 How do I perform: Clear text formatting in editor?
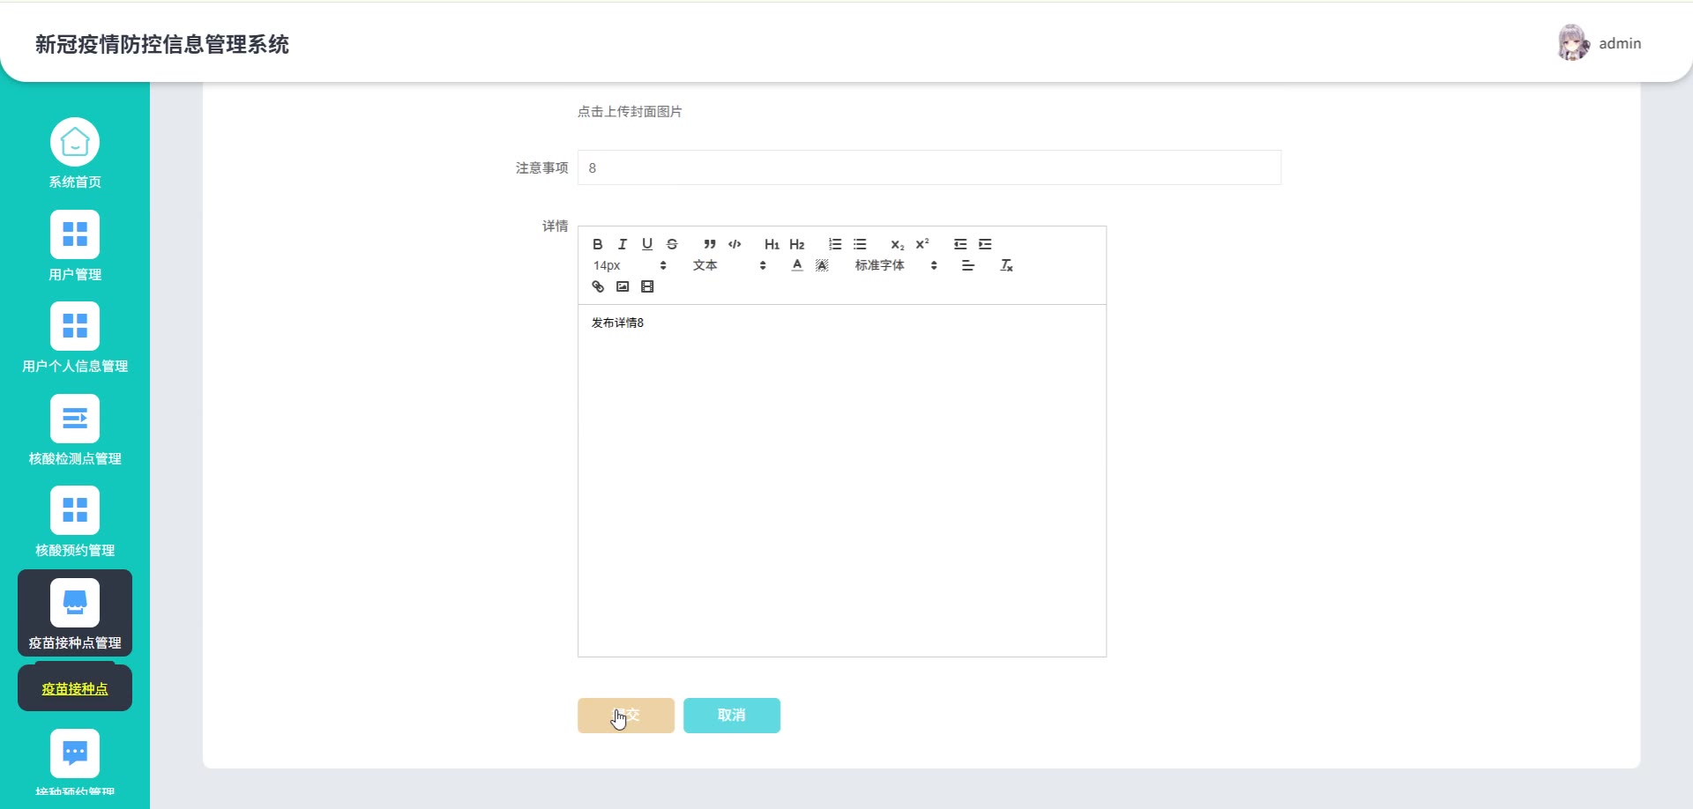click(x=1006, y=265)
